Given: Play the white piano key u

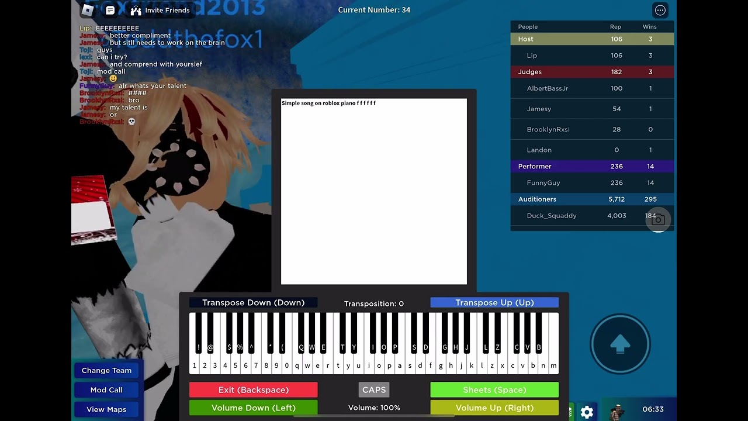Looking at the screenshot, I should click(x=358, y=365).
